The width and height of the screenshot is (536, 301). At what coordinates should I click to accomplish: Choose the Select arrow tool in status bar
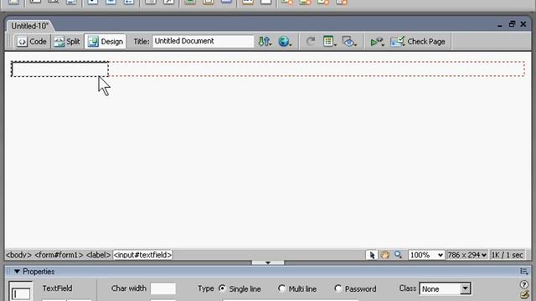tap(372, 255)
